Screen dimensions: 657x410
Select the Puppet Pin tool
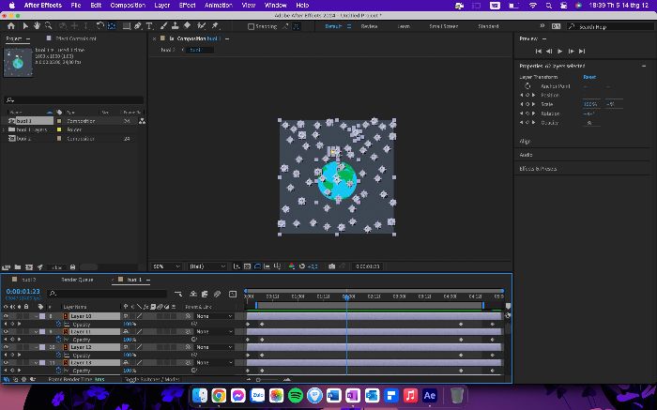point(215,26)
